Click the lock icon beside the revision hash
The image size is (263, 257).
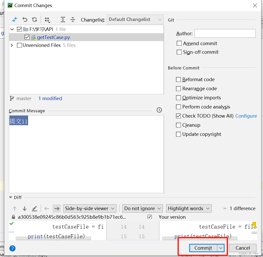(x=13, y=217)
